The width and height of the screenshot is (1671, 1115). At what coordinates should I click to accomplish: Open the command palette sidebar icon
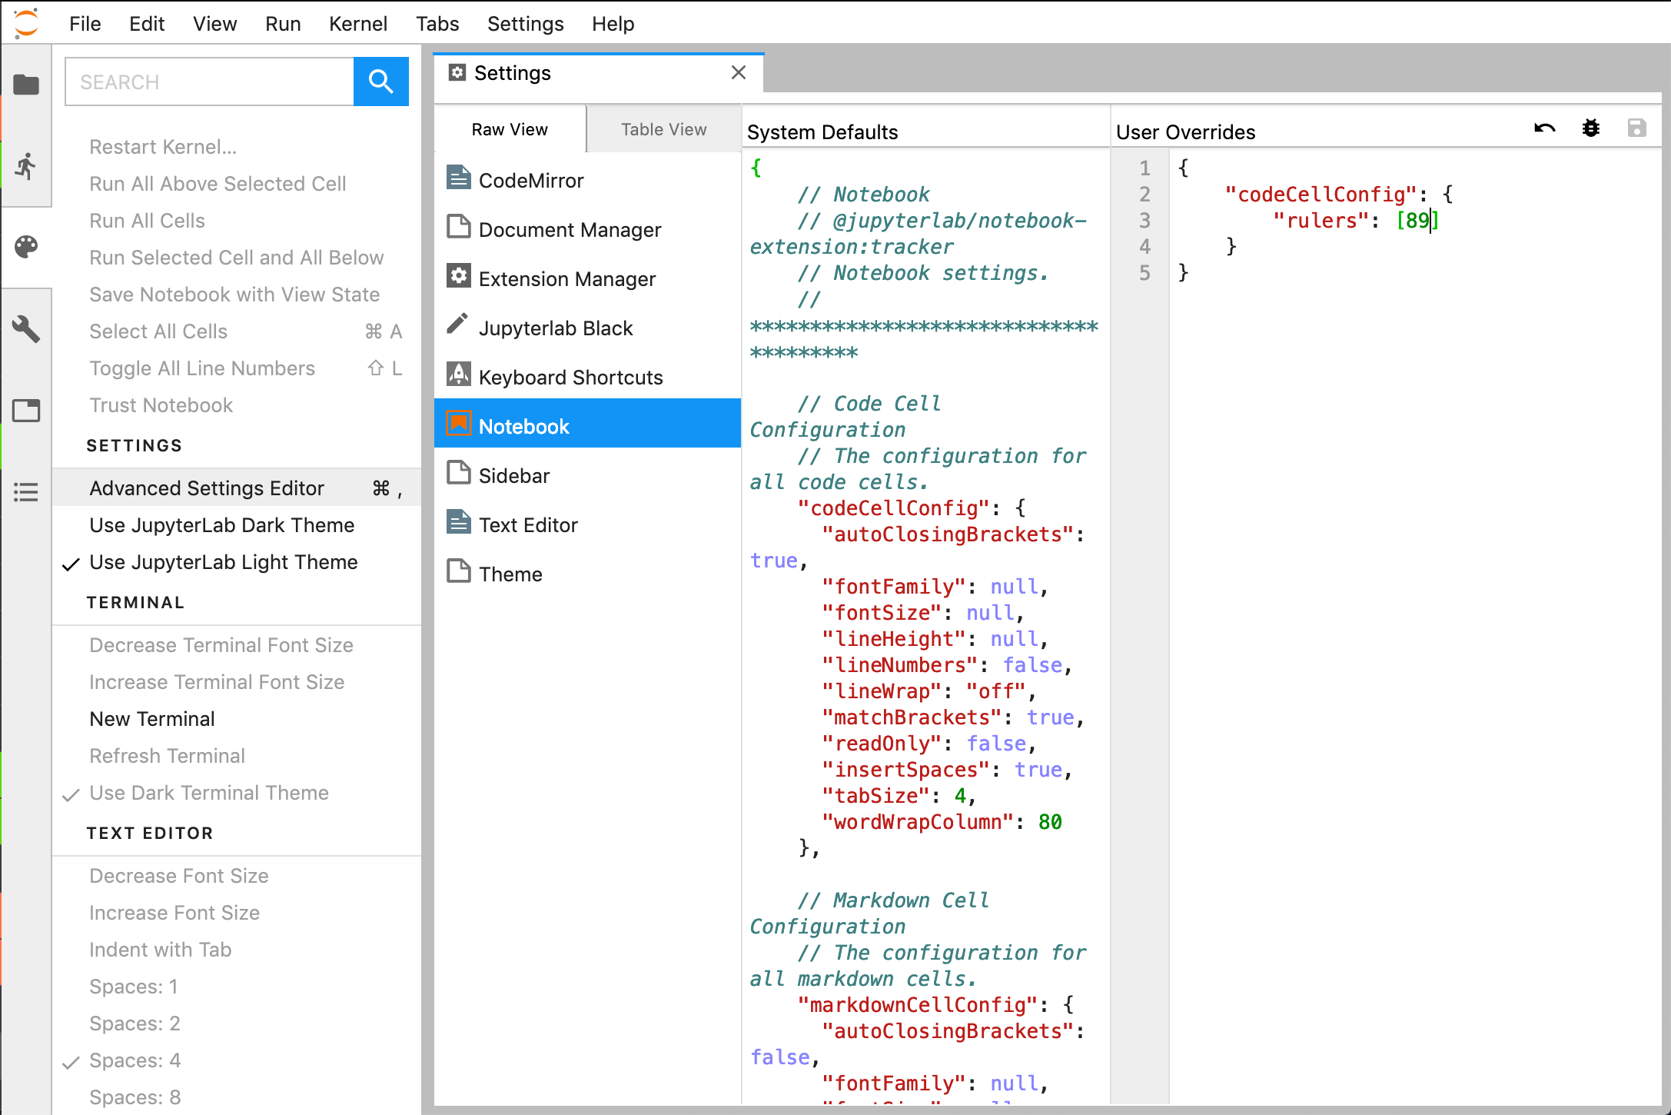(x=27, y=247)
